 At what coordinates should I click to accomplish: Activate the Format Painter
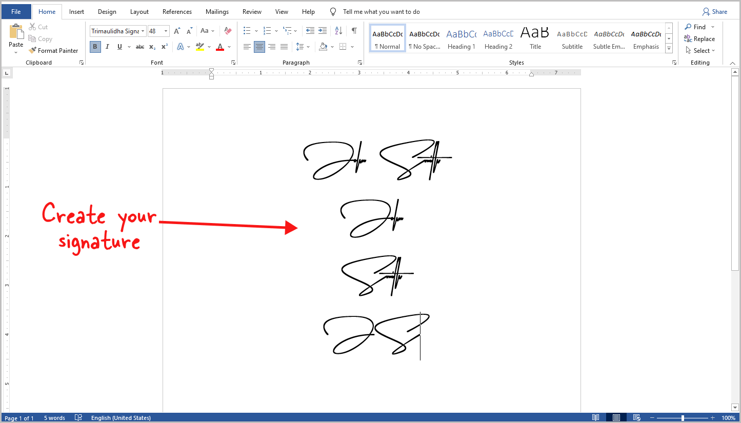click(54, 50)
